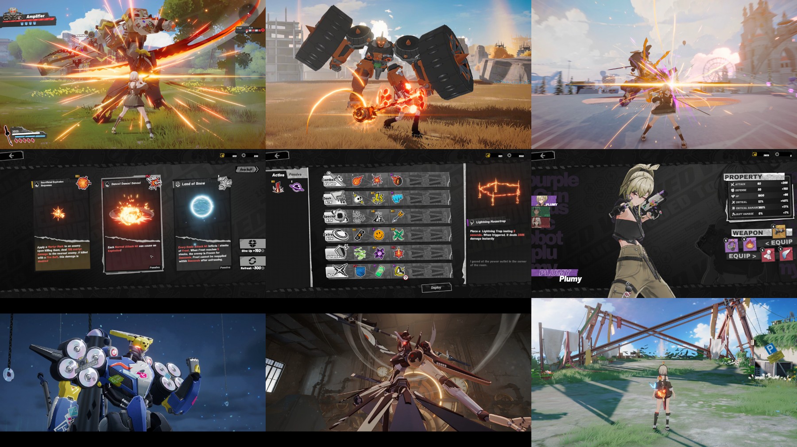Pick the Dance! Dance! Dance! buff card

click(x=132, y=225)
